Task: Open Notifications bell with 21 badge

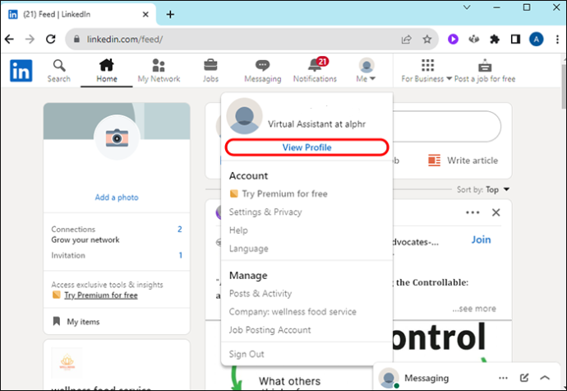Action: [x=315, y=71]
